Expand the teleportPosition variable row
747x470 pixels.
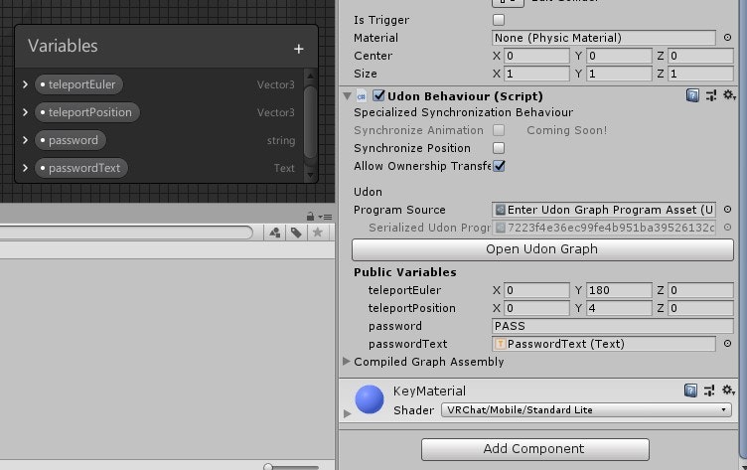pyautogui.click(x=25, y=112)
